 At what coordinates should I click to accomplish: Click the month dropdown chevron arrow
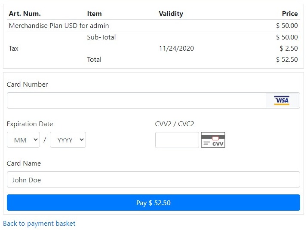tap(35, 139)
